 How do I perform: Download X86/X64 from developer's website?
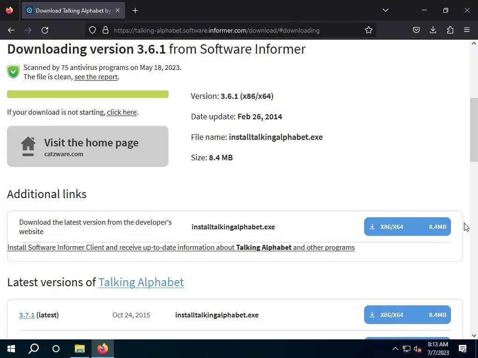(x=407, y=227)
